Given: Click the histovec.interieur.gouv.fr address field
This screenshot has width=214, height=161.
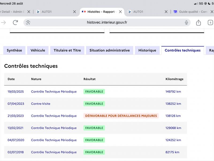Looking at the screenshot, I should [x=107, y=23].
